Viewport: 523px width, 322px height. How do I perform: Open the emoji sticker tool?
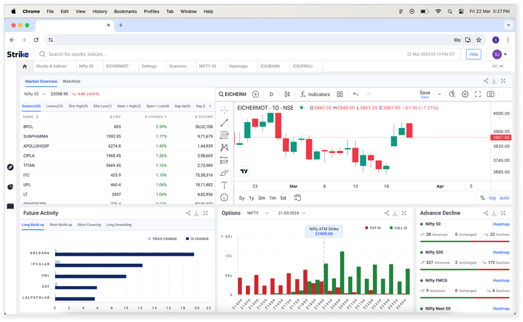tap(224, 198)
